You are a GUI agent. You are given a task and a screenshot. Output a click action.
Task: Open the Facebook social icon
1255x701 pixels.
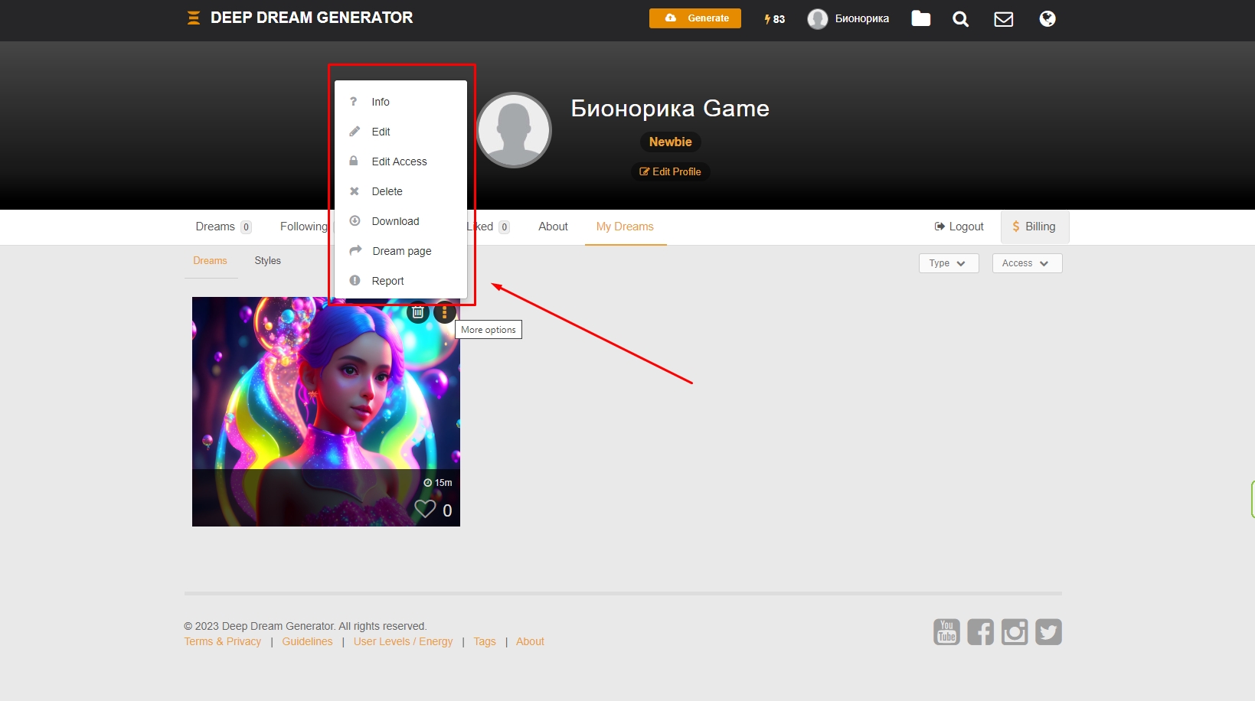click(x=981, y=632)
